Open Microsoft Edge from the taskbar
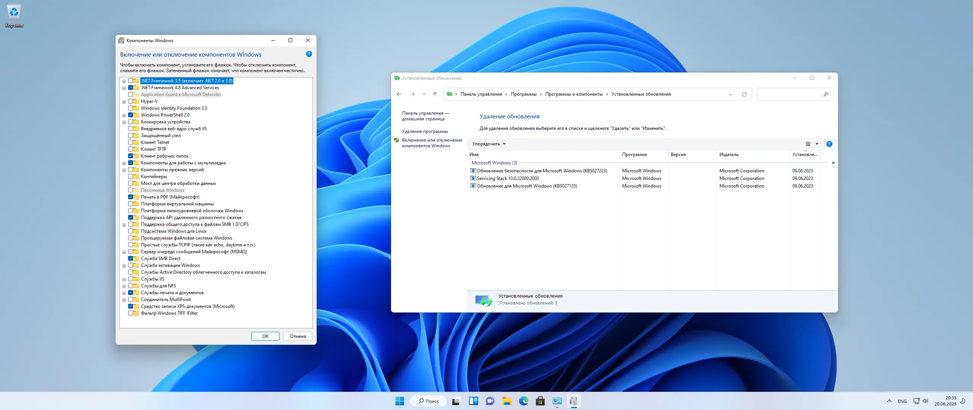 [523, 401]
